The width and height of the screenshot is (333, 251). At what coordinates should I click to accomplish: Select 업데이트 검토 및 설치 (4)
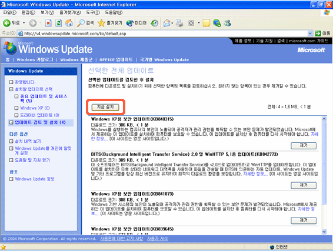pos(40,122)
